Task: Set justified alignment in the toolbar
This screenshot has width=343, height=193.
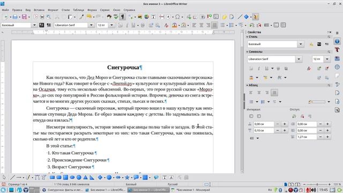Action: [214, 25]
